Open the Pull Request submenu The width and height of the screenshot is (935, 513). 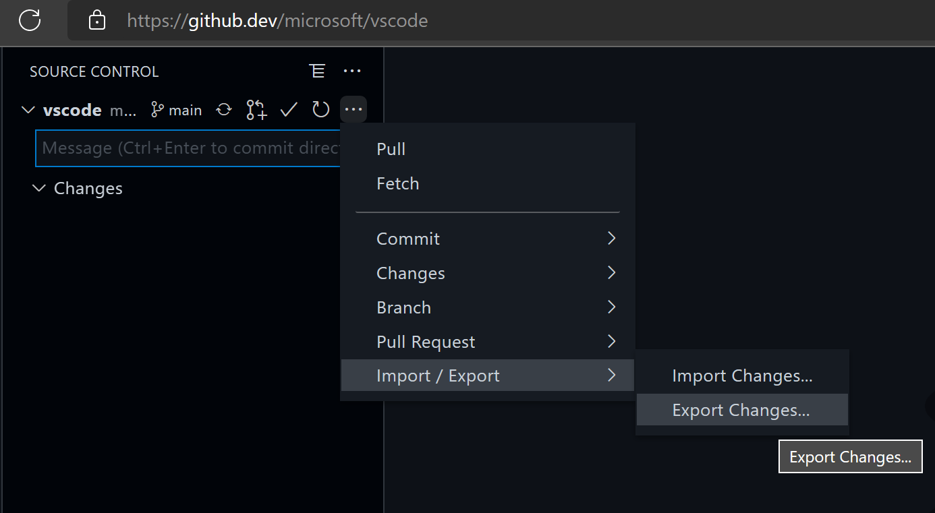488,342
